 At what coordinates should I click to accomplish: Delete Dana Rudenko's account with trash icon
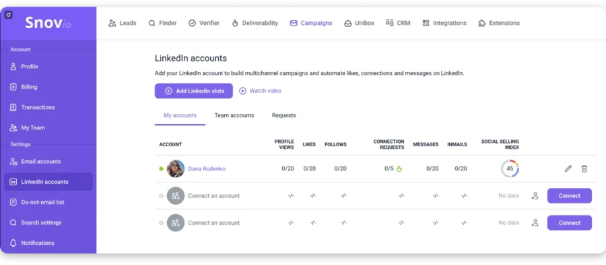point(584,168)
